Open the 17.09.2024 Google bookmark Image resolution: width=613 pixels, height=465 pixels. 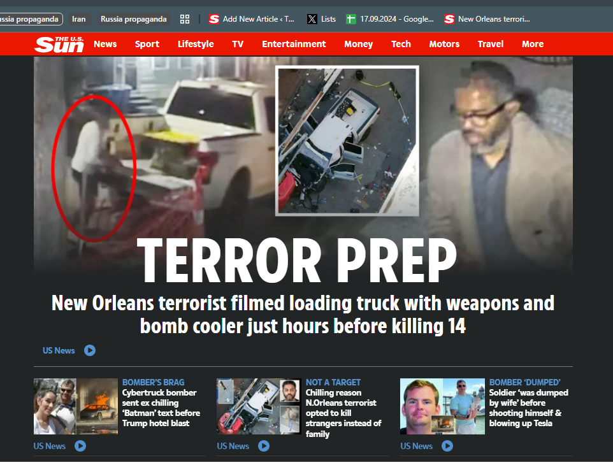(x=390, y=19)
